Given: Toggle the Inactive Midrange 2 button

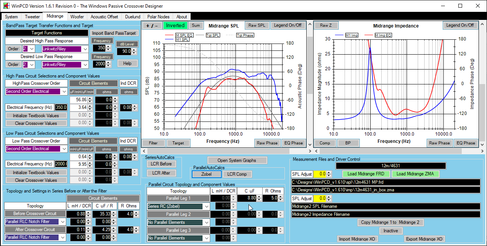Looking at the screenshot, I should (x=391, y=231).
